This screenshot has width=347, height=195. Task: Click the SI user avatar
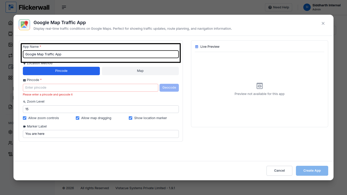pos(307,7)
